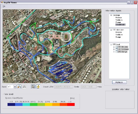Select the hand pan tool
138x114 pixels.
tap(38, 87)
